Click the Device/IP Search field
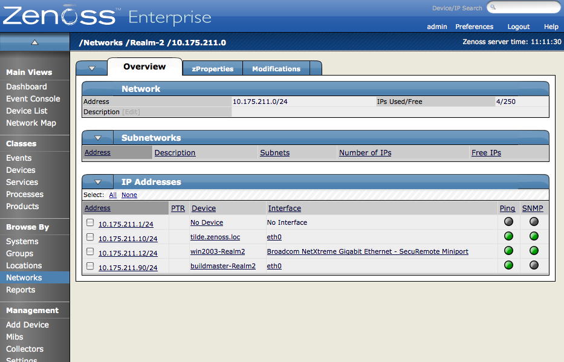 coord(524,7)
